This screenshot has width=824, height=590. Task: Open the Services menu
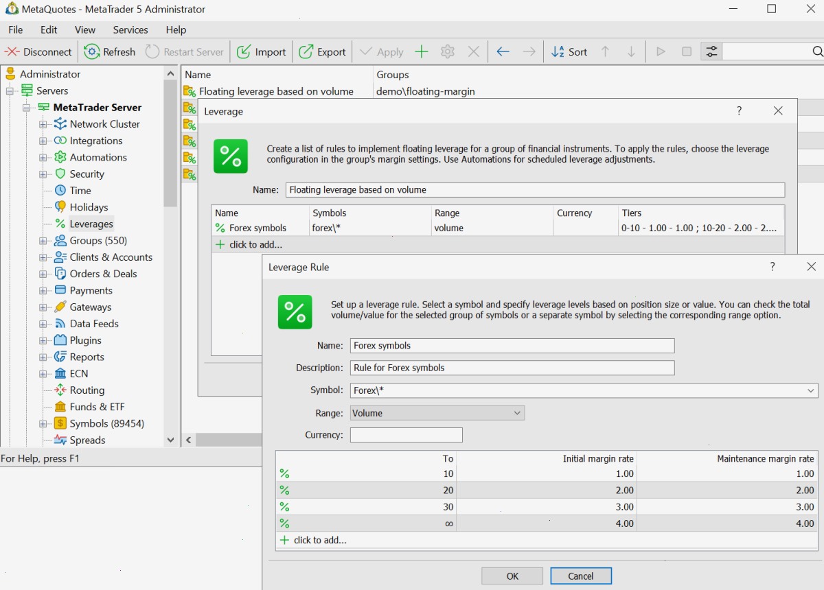tap(130, 30)
